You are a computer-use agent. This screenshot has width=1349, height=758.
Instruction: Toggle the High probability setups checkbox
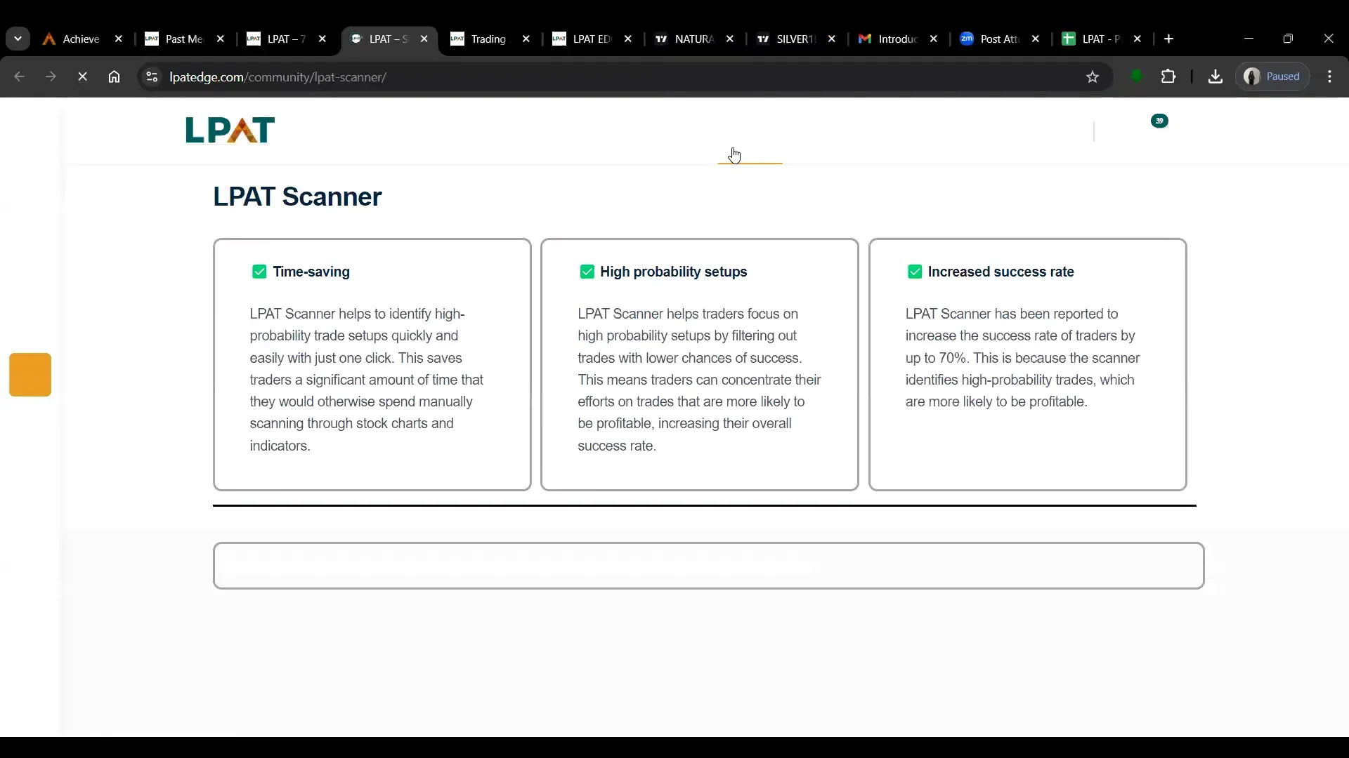[x=588, y=272]
